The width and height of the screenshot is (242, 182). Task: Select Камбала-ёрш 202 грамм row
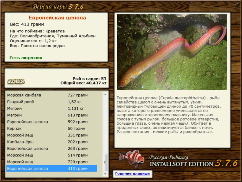[52, 142]
